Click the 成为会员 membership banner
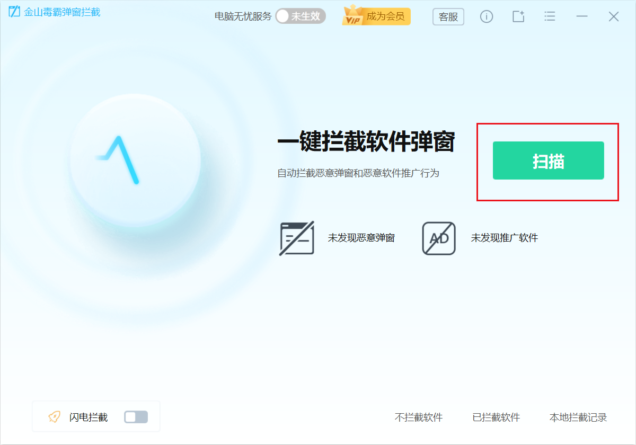 [x=384, y=16]
